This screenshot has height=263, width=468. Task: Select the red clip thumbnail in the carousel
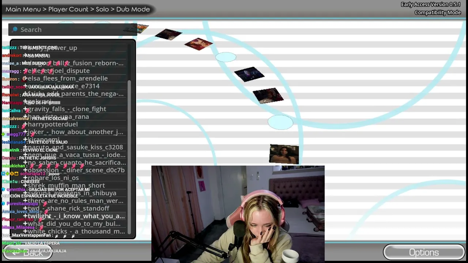coord(199,44)
